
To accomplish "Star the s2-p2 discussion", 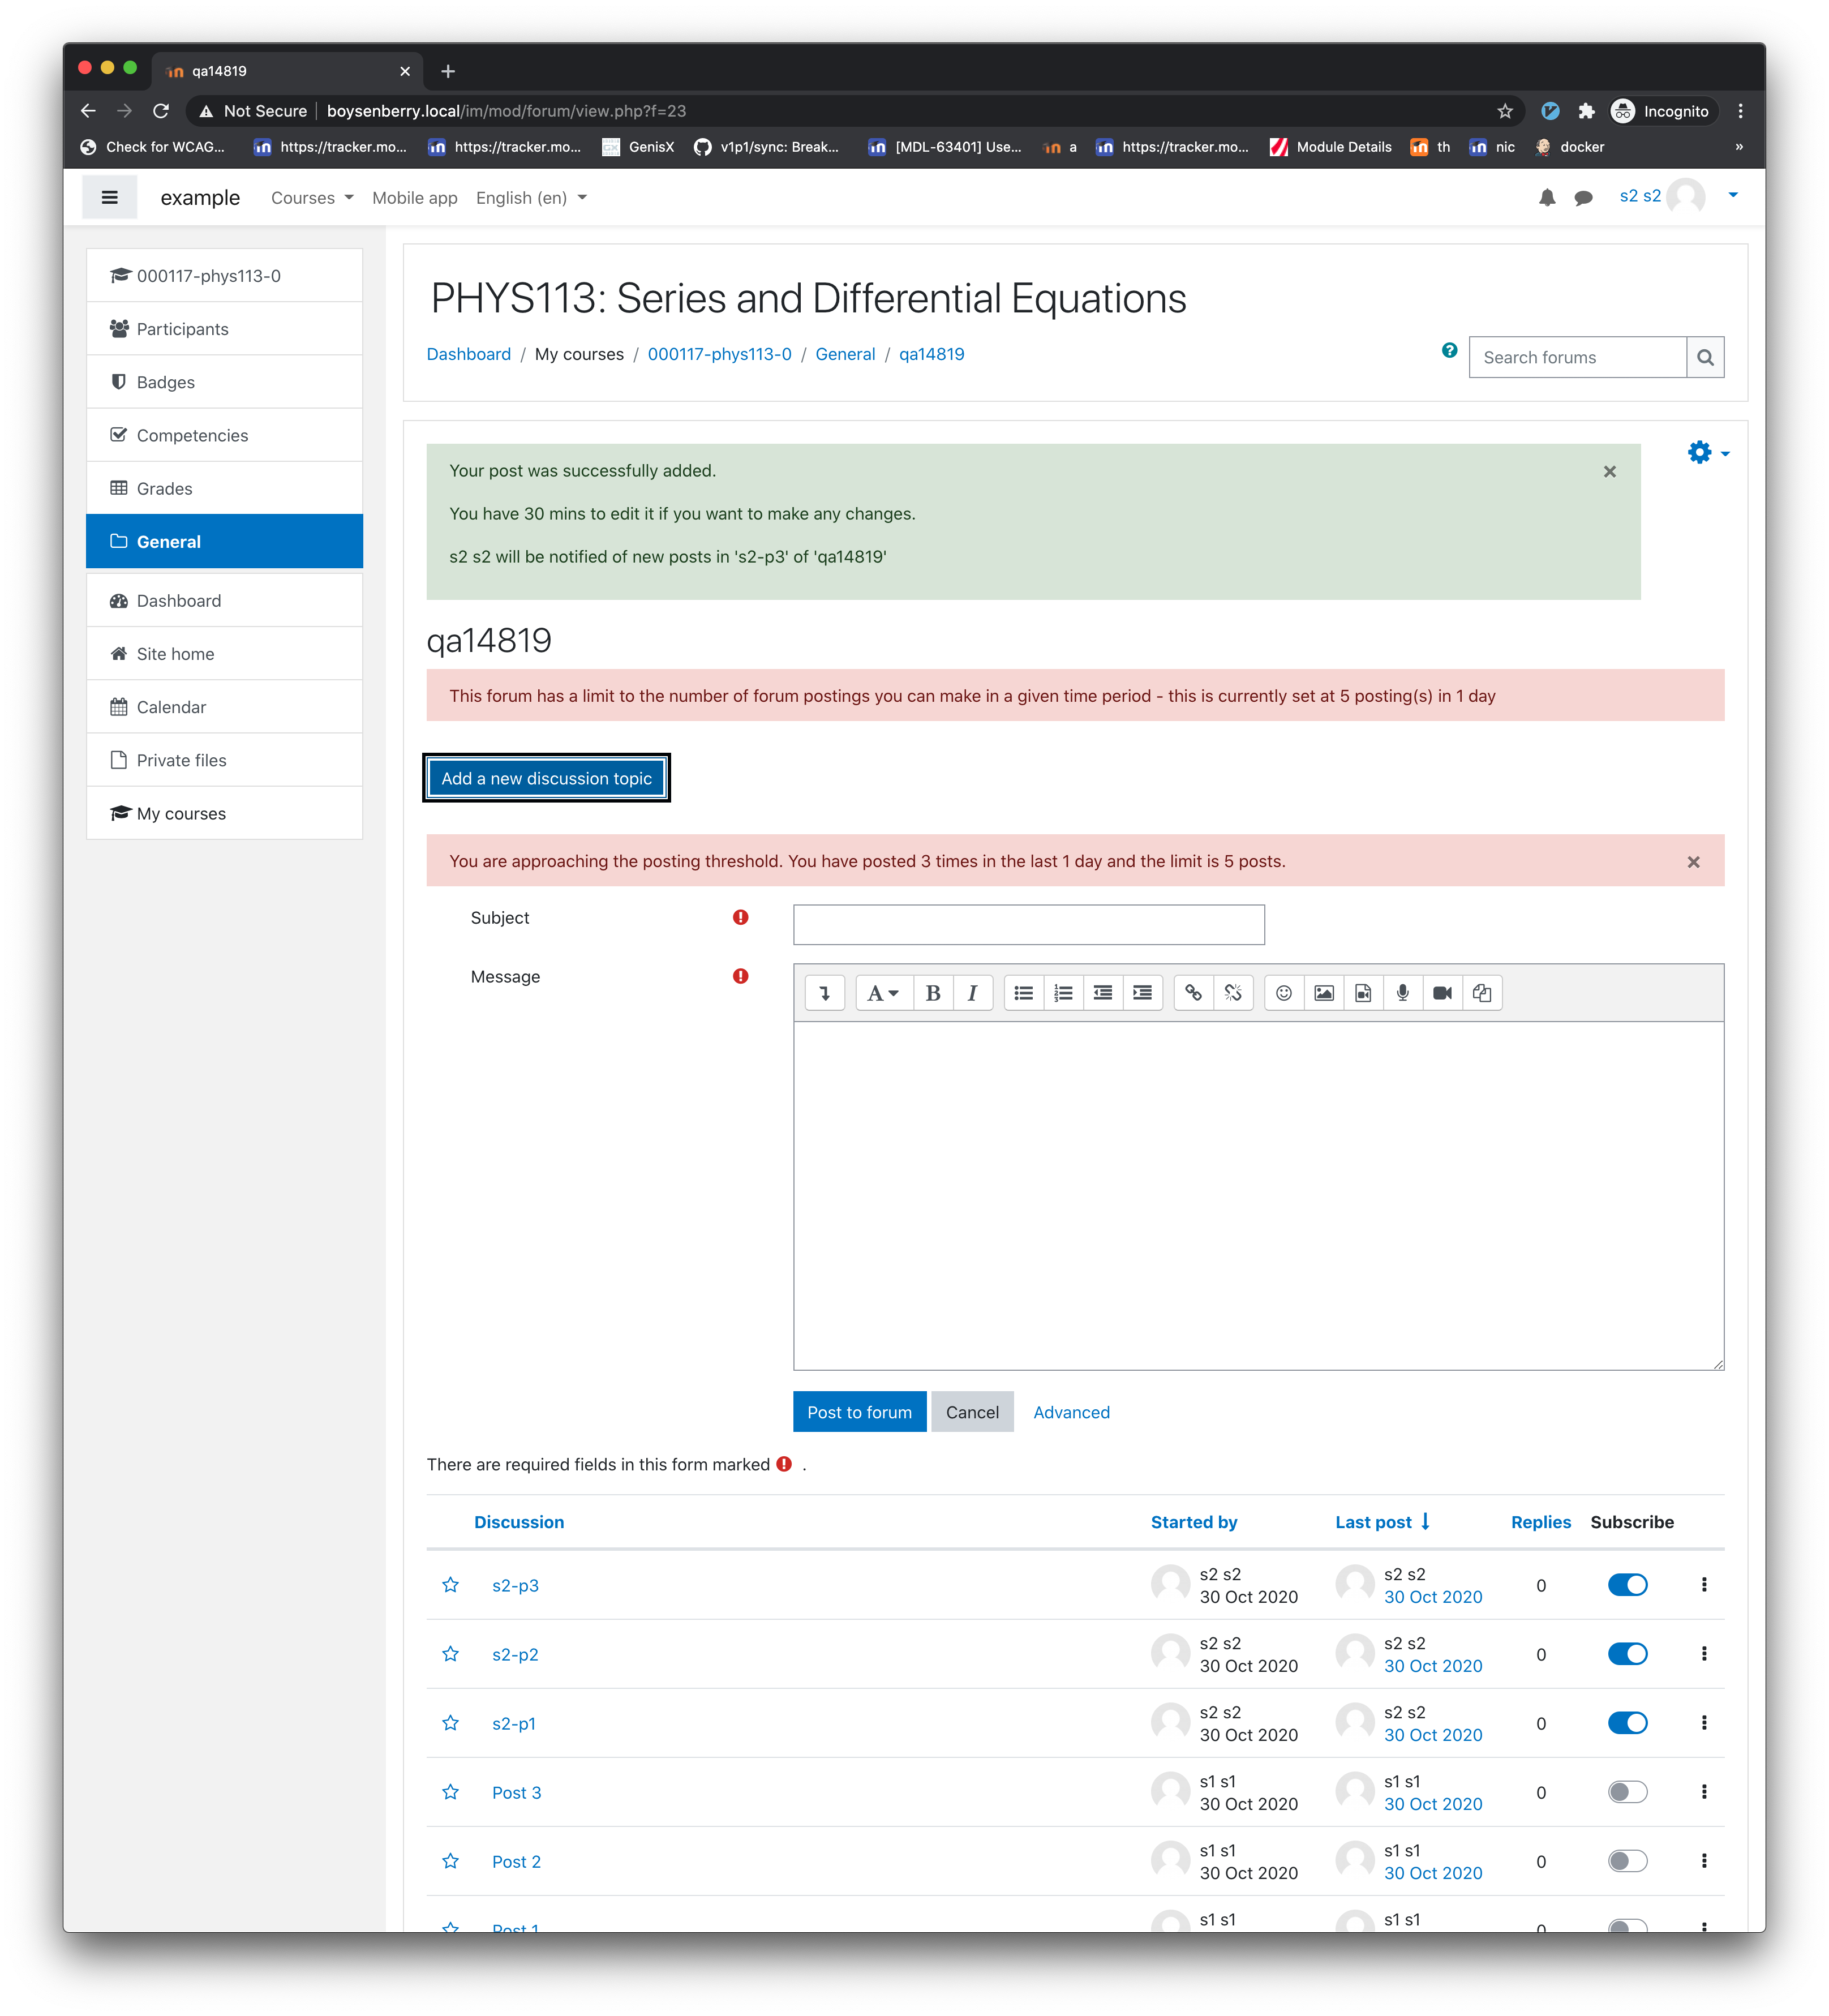I will pos(451,1654).
